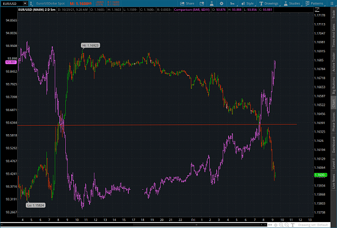Click the C: 93.881 comparison close value
The image size is (337, 228).
pyautogui.click(x=266, y=10)
